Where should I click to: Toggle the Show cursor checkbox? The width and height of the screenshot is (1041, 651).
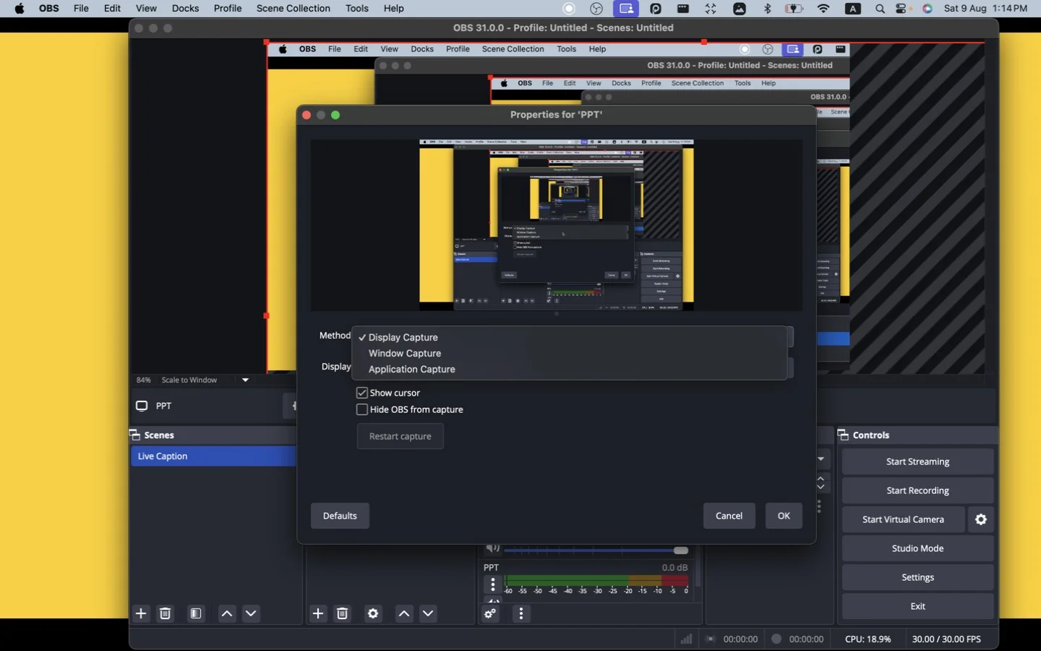(362, 393)
